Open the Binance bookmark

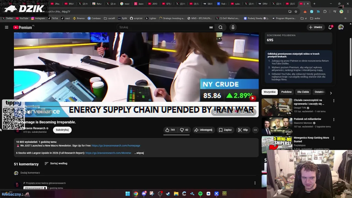[79, 18]
